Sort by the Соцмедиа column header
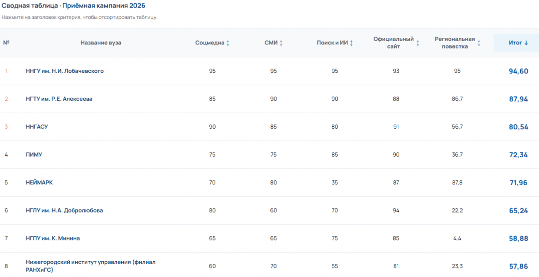539x277 pixels. point(212,43)
